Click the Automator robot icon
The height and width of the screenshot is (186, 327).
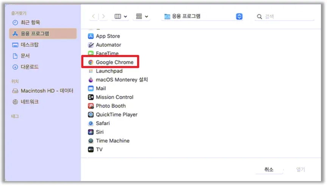pos(91,45)
